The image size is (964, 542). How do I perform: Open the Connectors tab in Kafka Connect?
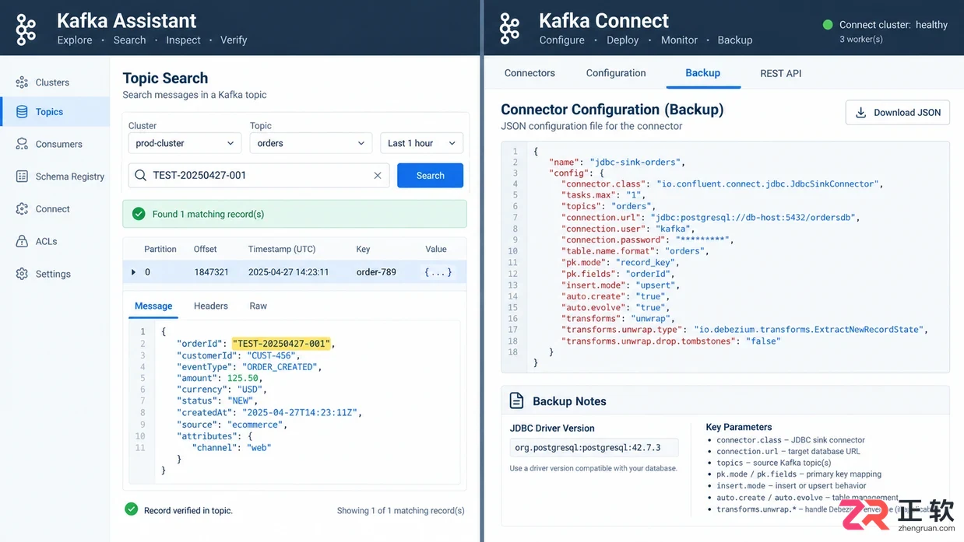529,73
